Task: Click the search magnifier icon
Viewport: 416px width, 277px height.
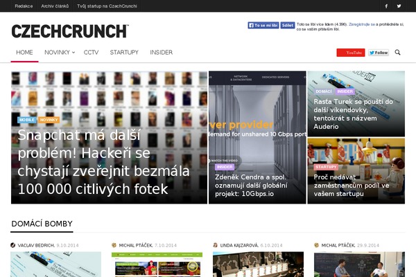Action: pos(397,52)
